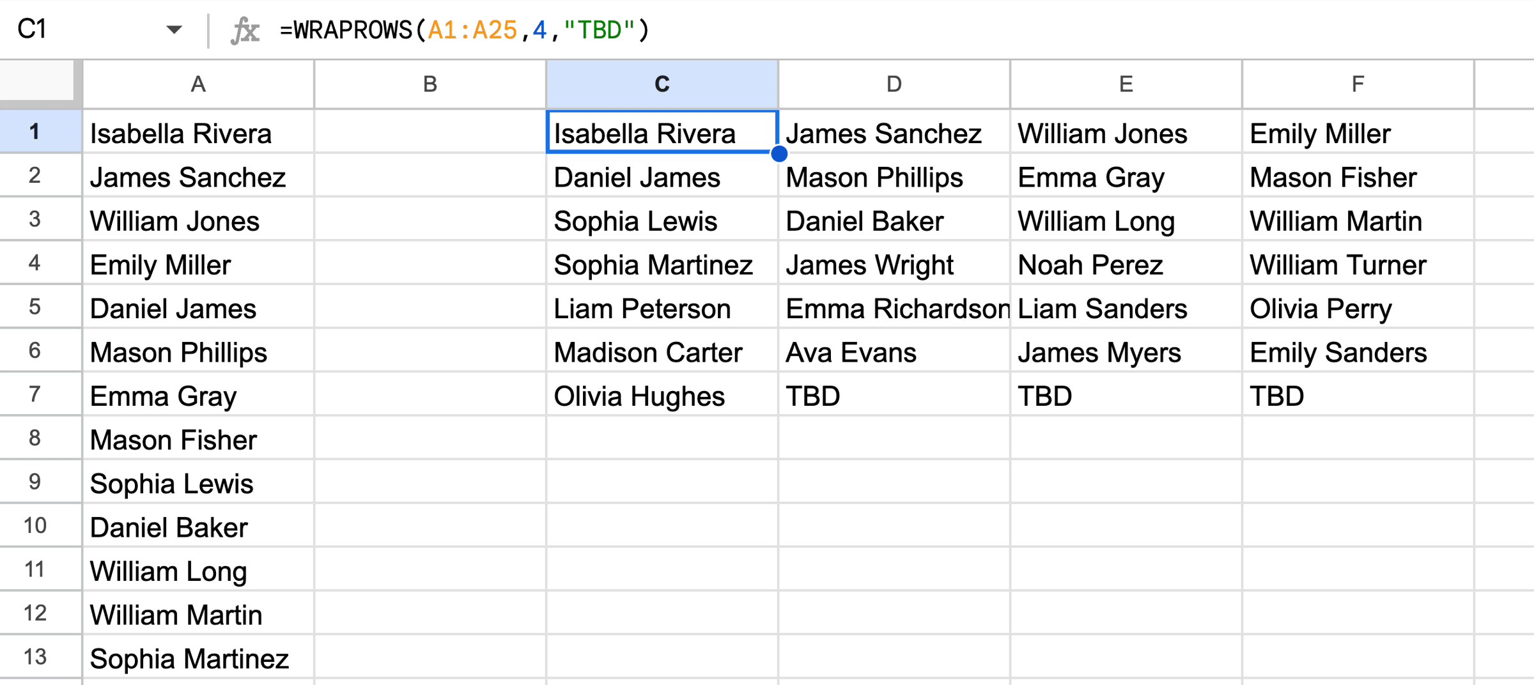
Task: Click the highlighted column C header
Action: point(662,84)
